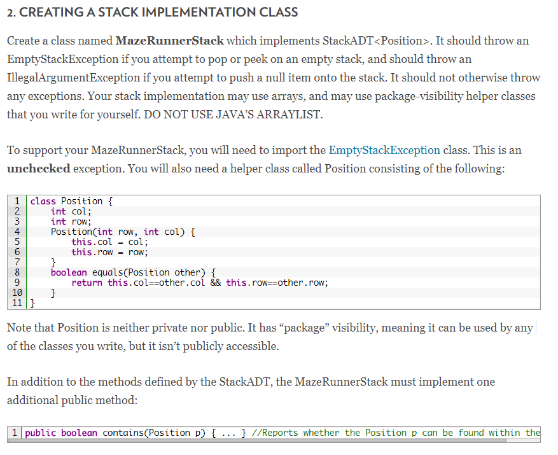
Task: Click the return statement in equals method
Action: (x=200, y=283)
